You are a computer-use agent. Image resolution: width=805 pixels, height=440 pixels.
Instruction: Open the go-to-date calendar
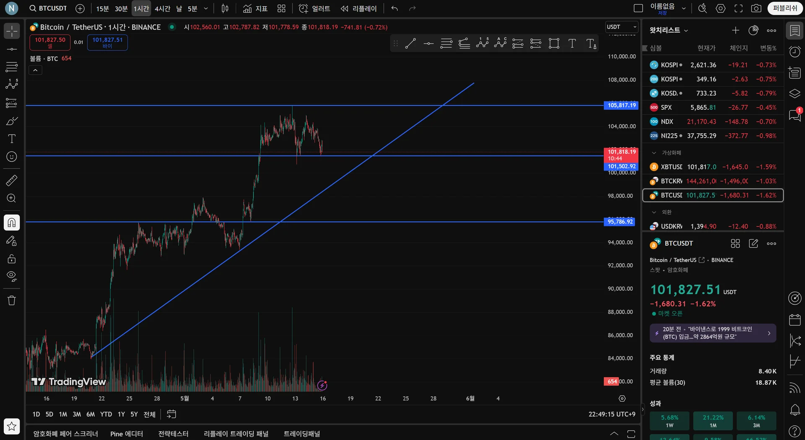[171, 414]
